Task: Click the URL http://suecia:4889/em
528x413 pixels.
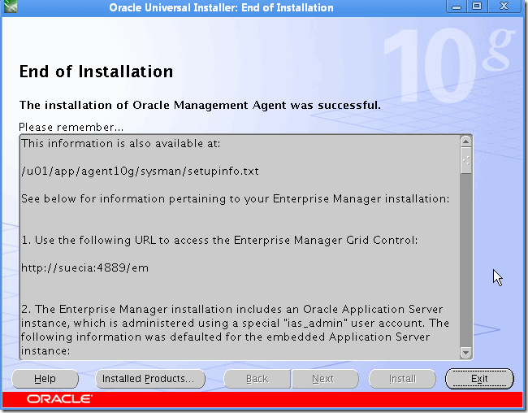Action: [84, 268]
